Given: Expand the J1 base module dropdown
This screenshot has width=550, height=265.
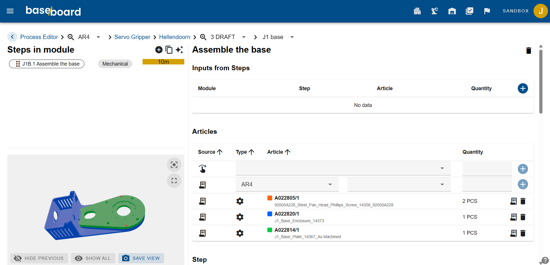Looking at the screenshot, I should 292,37.
